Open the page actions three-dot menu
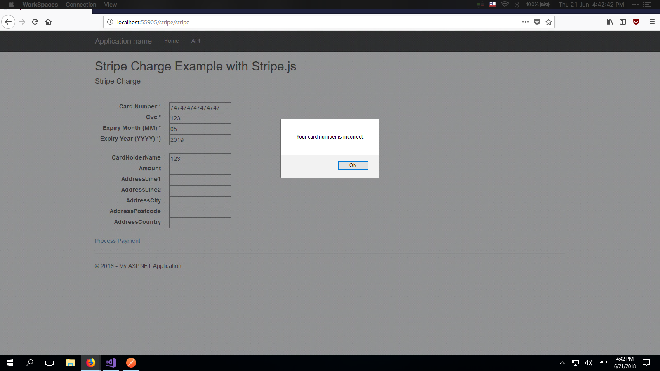660x371 pixels. [525, 22]
